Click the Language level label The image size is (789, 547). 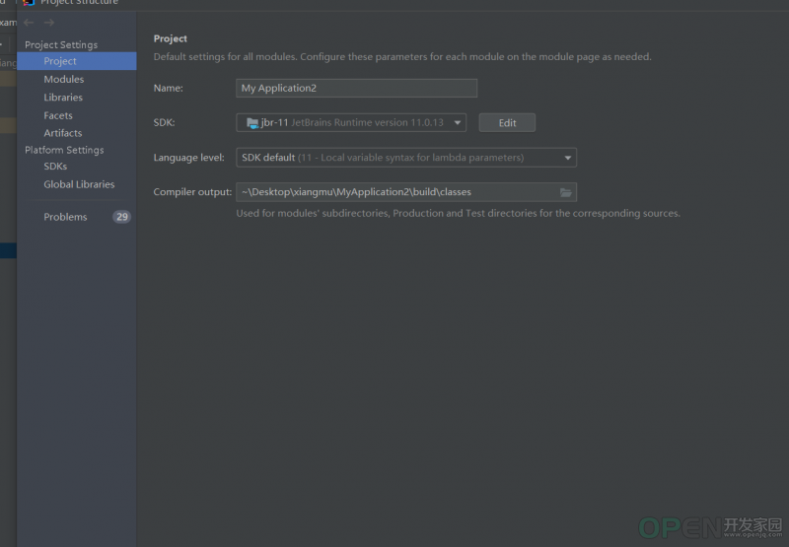click(188, 158)
